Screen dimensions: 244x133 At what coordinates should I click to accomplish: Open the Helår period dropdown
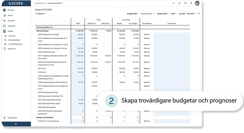tap(173, 14)
